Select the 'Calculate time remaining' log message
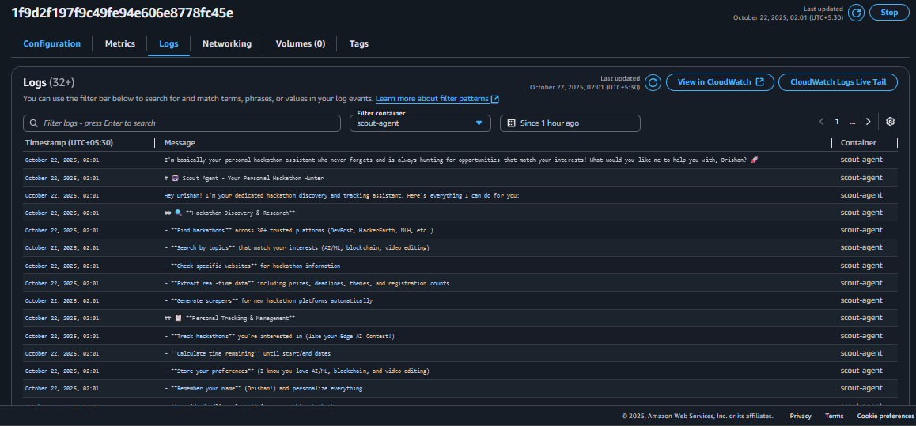Image resolution: width=916 pixels, height=426 pixels. tap(248, 353)
